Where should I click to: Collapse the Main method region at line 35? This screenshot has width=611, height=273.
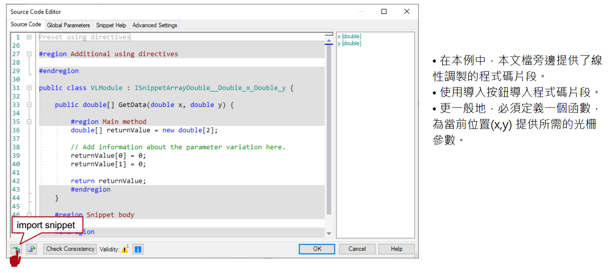click(29, 122)
